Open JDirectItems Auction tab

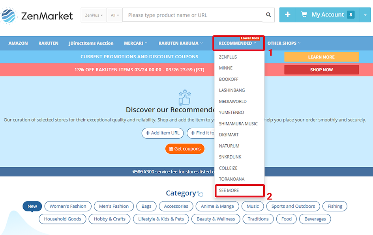pyautogui.click(x=91, y=43)
